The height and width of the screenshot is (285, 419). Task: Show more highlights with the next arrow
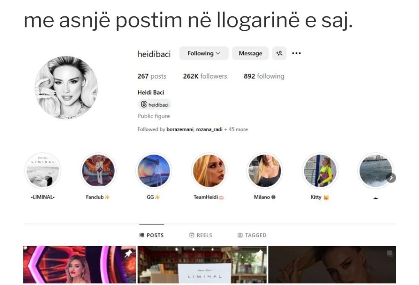click(x=391, y=178)
